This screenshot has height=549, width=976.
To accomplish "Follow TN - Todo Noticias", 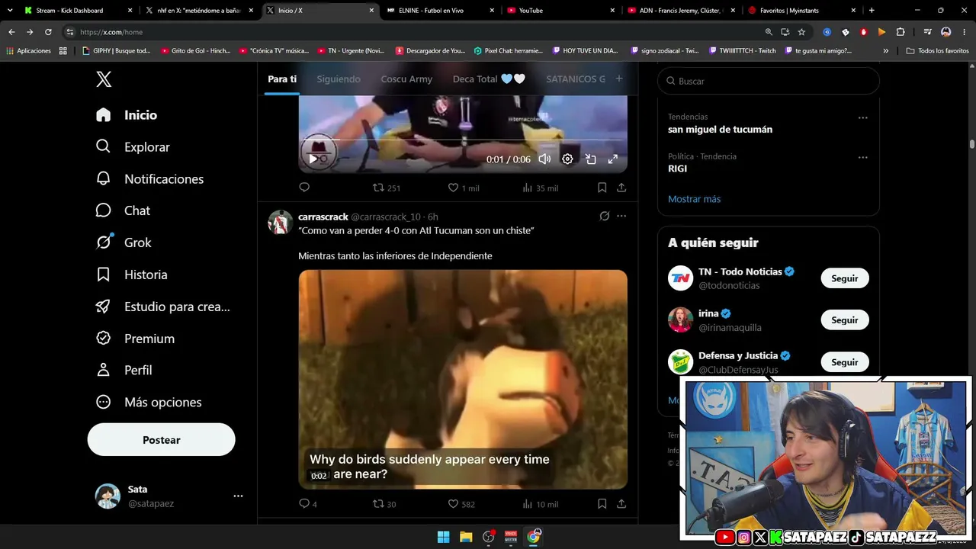I will click(x=845, y=278).
